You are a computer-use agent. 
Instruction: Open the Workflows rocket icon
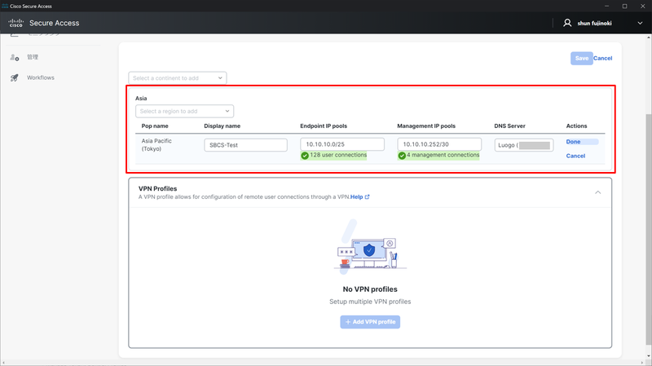(15, 77)
